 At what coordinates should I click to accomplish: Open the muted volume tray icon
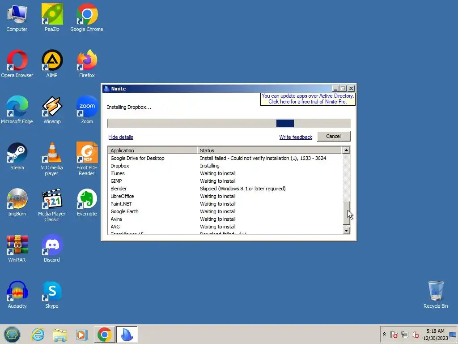(x=415, y=334)
